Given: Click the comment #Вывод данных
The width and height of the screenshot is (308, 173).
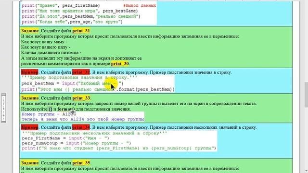Looking at the screenshot, I should tap(140, 6).
